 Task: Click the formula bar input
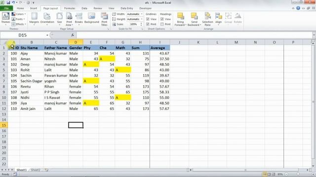click(x=194, y=35)
